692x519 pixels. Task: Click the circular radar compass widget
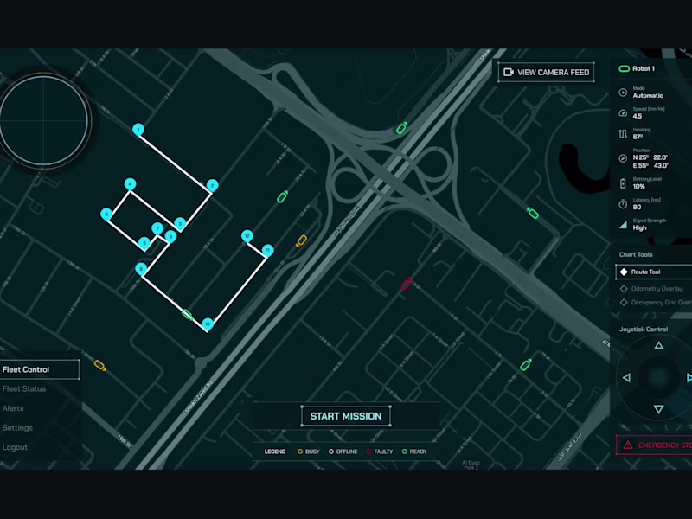pos(44,120)
